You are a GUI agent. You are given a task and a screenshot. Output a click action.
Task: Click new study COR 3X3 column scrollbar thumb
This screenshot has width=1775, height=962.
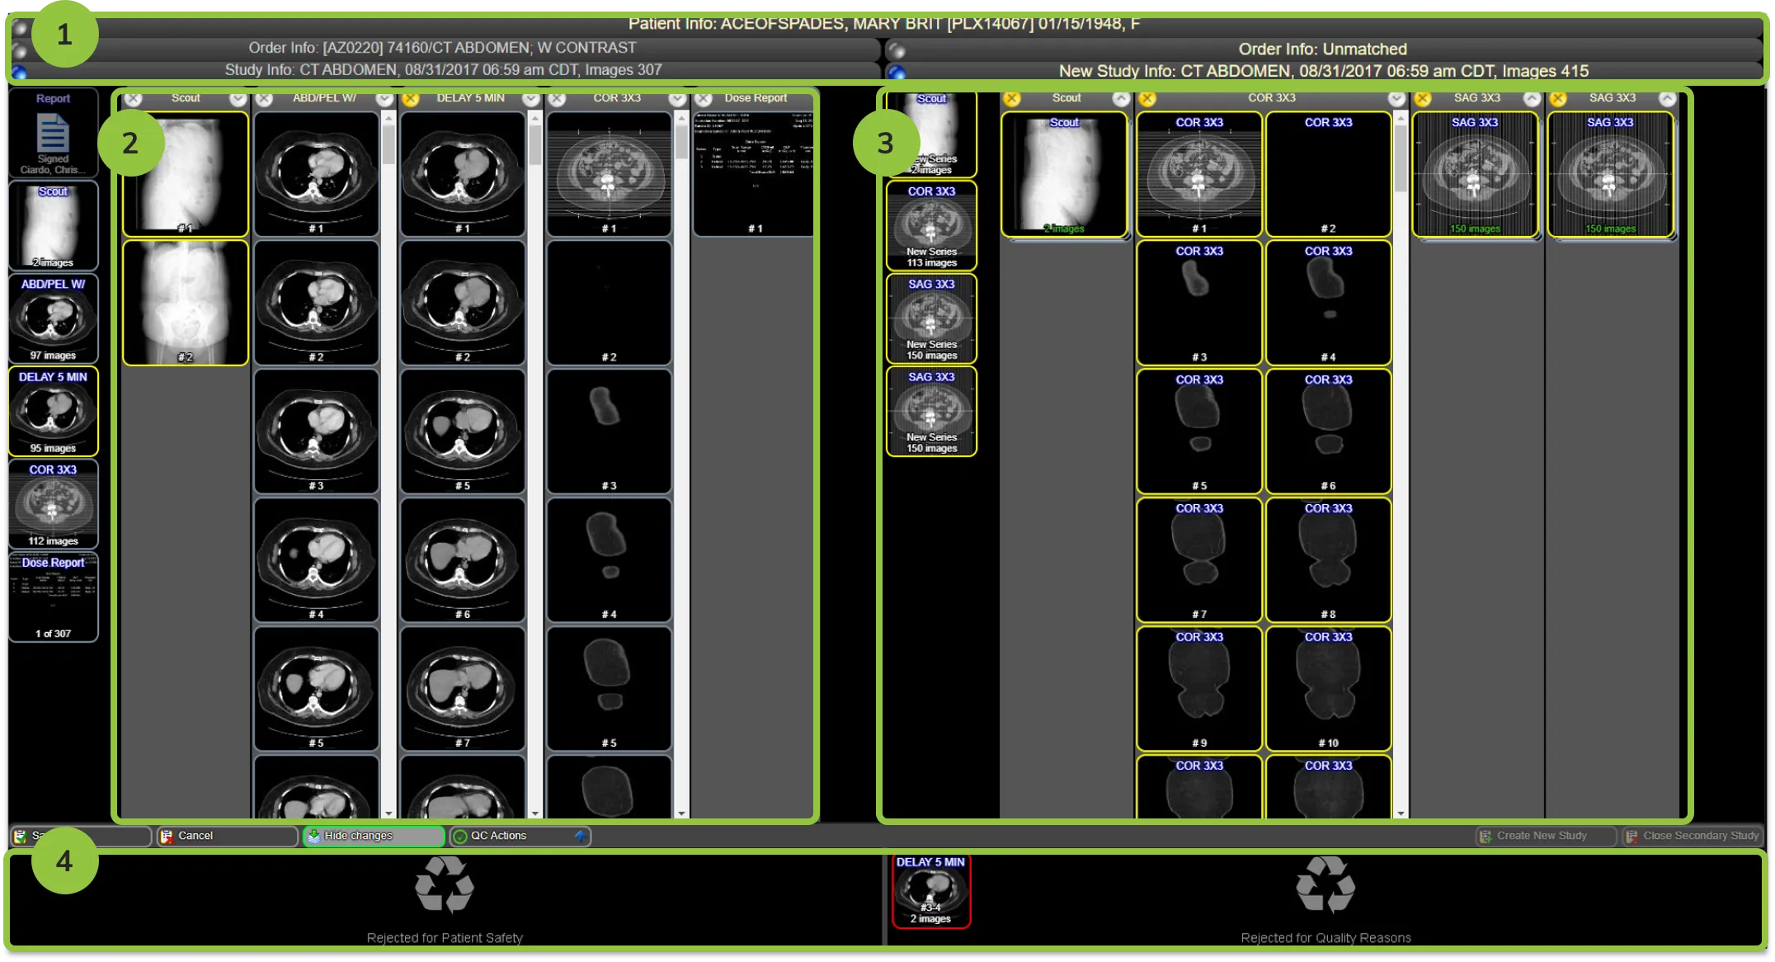[x=1401, y=158]
